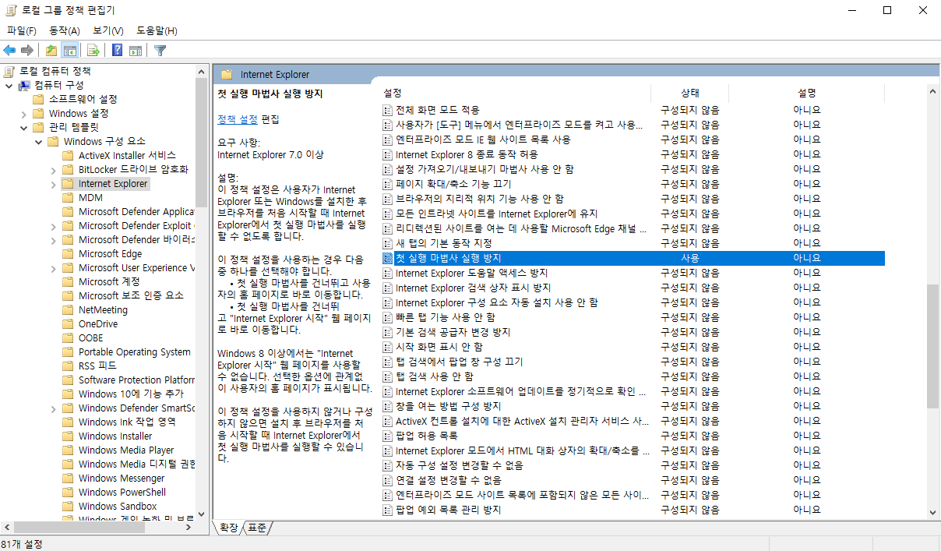Screen dimensions: 941x551
Task: Expand the Windows Defender SmartScreen node
Action: pyautogui.click(x=53, y=408)
